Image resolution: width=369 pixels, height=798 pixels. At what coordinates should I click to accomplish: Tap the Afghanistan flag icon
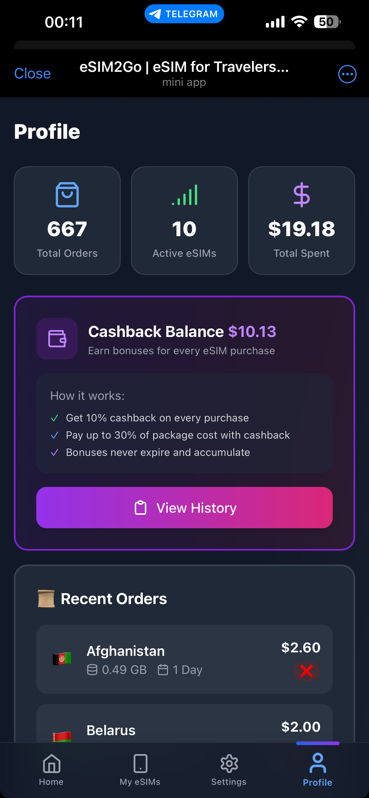62,659
